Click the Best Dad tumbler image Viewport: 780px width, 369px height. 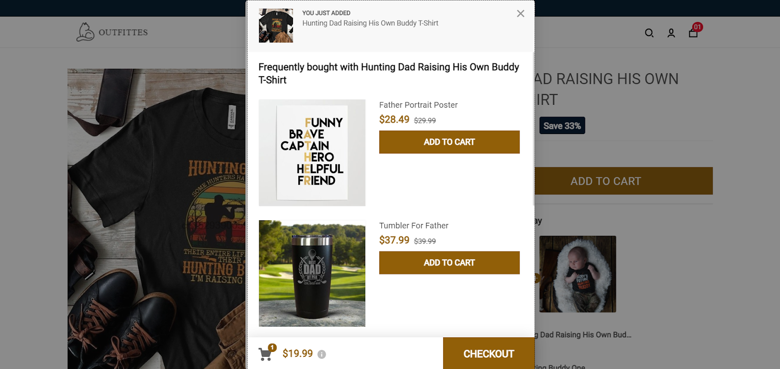pyautogui.click(x=312, y=273)
